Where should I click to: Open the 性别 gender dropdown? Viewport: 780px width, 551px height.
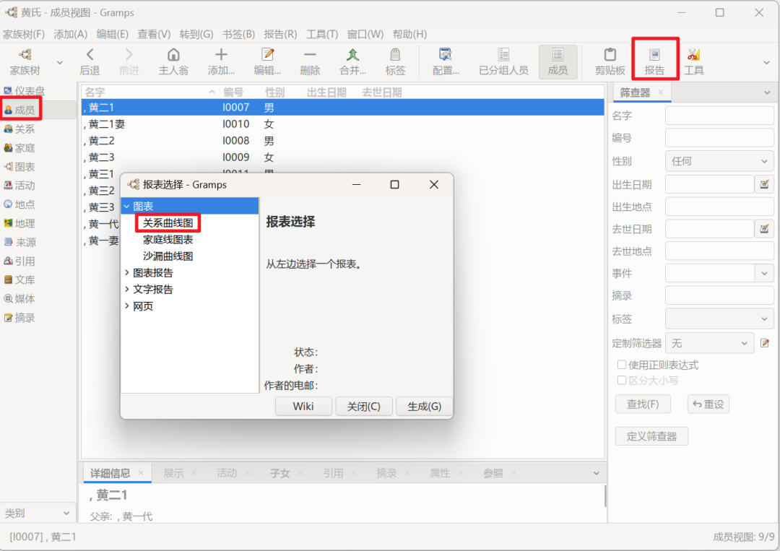tap(719, 161)
